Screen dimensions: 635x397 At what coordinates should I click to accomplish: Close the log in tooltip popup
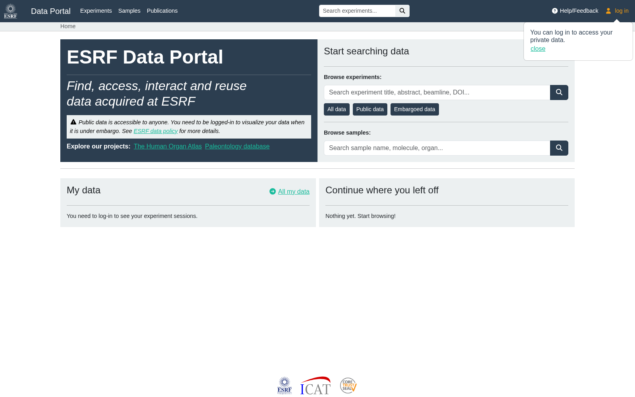(538, 48)
